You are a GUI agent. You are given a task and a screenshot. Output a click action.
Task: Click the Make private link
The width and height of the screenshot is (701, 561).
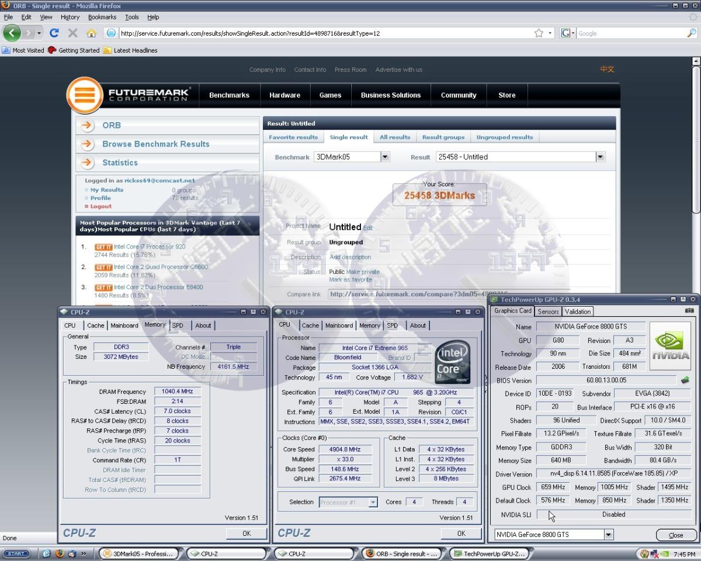363,272
